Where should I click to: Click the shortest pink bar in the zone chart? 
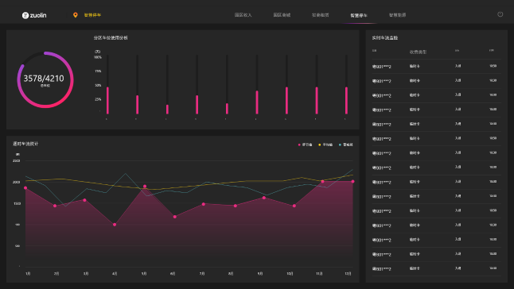coord(227,109)
